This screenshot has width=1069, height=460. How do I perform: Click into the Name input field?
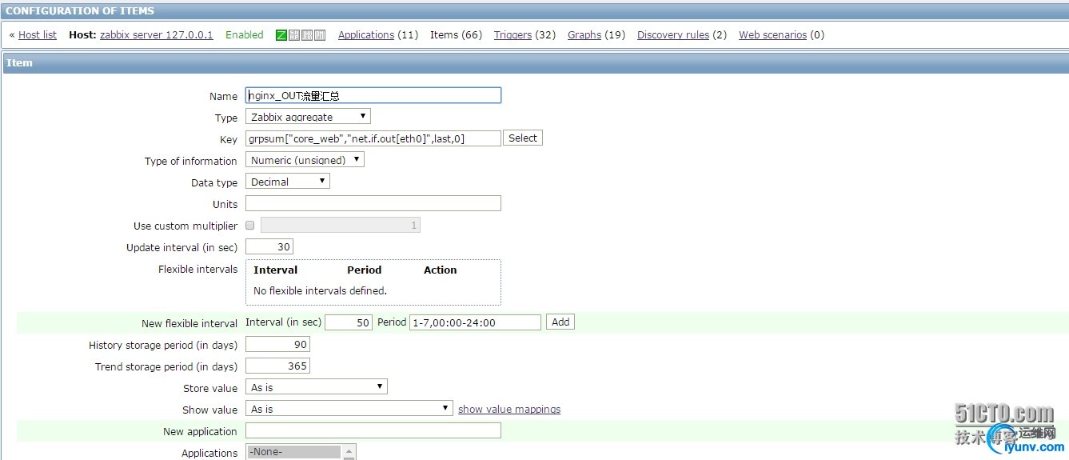click(373, 95)
